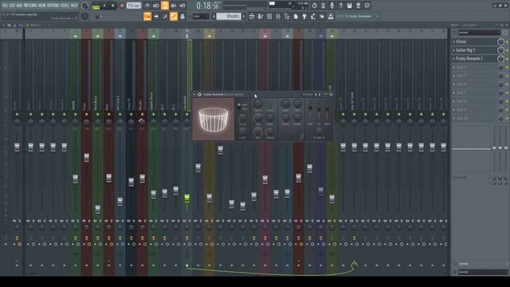
Task: Open the mixer output routing dropdown at bottom
Action: [x=483, y=272]
